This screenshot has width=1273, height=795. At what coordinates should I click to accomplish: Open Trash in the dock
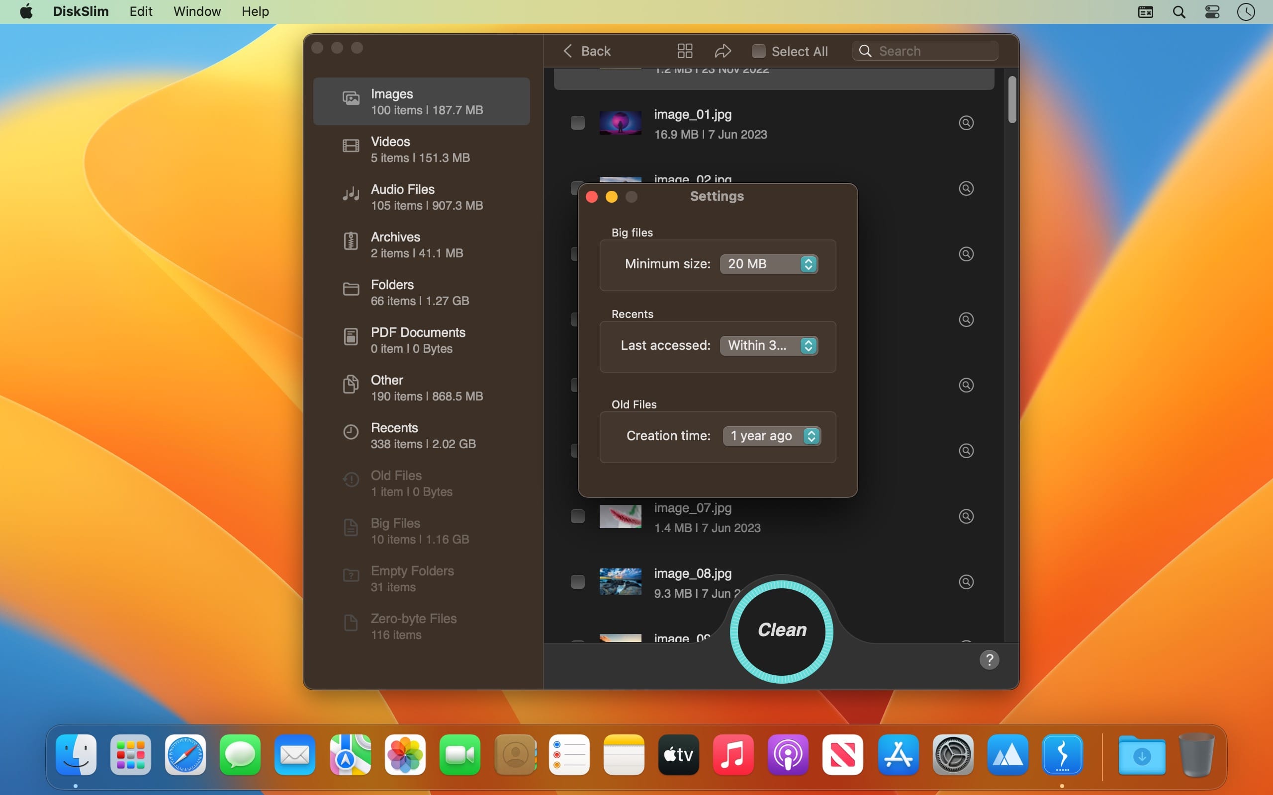pyautogui.click(x=1196, y=755)
